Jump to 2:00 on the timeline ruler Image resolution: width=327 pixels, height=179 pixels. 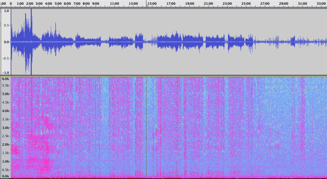click(x=30, y=4)
